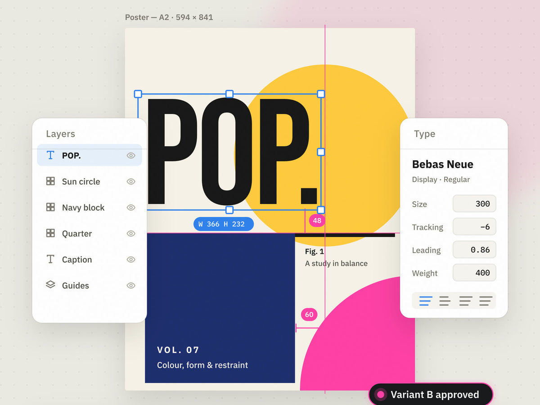This screenshot has width=540, height=405.
Task: Click the black rule above Fig. 1
Action: tap(345, 235)
